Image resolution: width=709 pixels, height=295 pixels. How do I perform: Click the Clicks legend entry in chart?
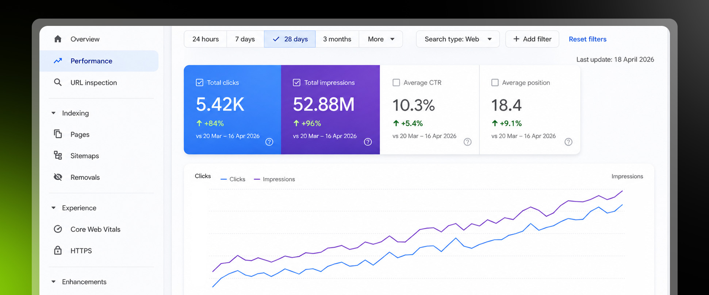pos(233,179)
